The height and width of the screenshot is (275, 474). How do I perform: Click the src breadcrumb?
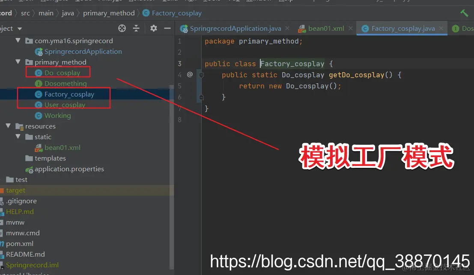click(25, 13)
